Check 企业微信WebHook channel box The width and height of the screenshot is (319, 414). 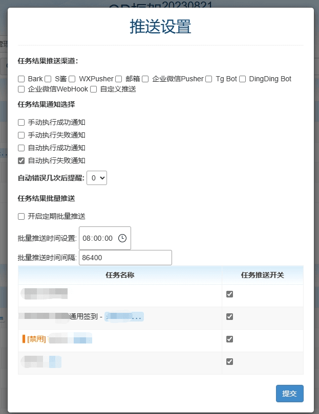tap(21, 89)
